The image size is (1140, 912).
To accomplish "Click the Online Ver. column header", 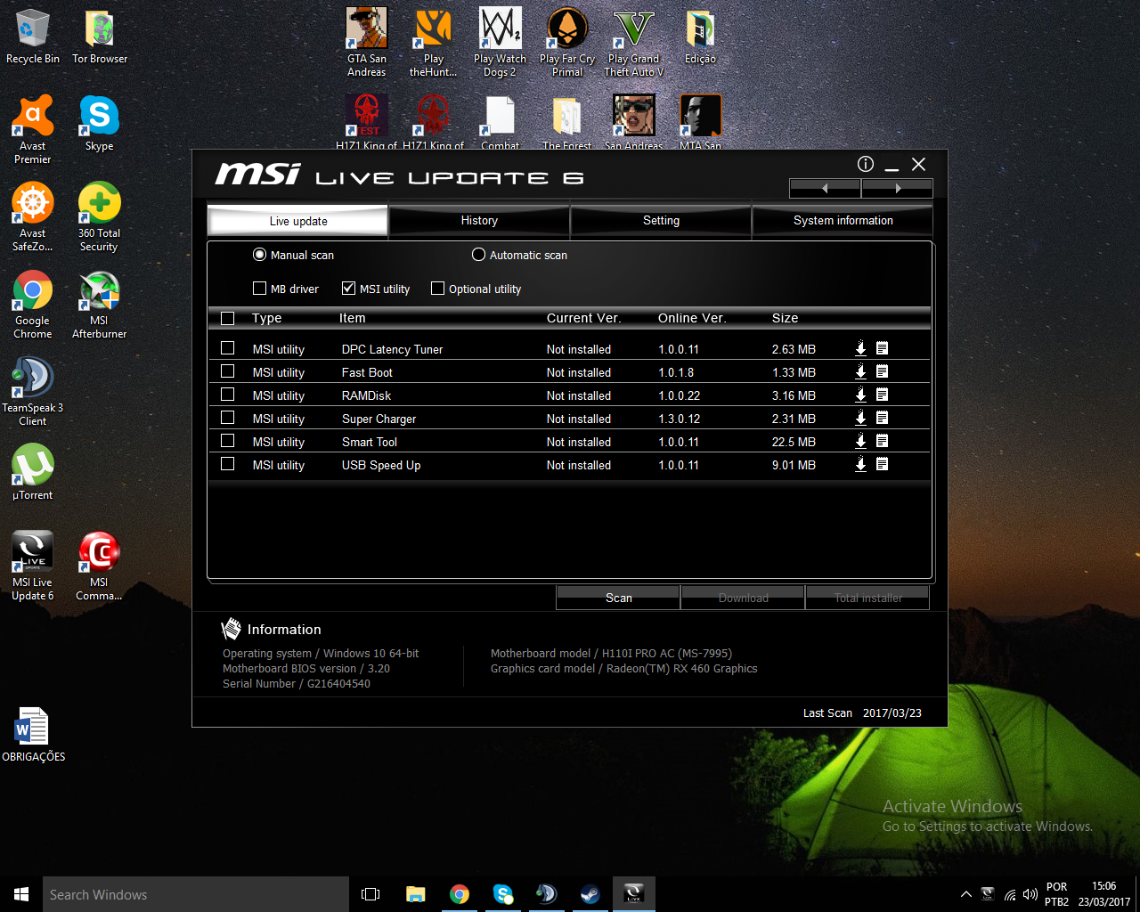I will point(692,318).
